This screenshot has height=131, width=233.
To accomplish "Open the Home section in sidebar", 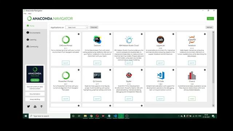I will tap(31, 26).
